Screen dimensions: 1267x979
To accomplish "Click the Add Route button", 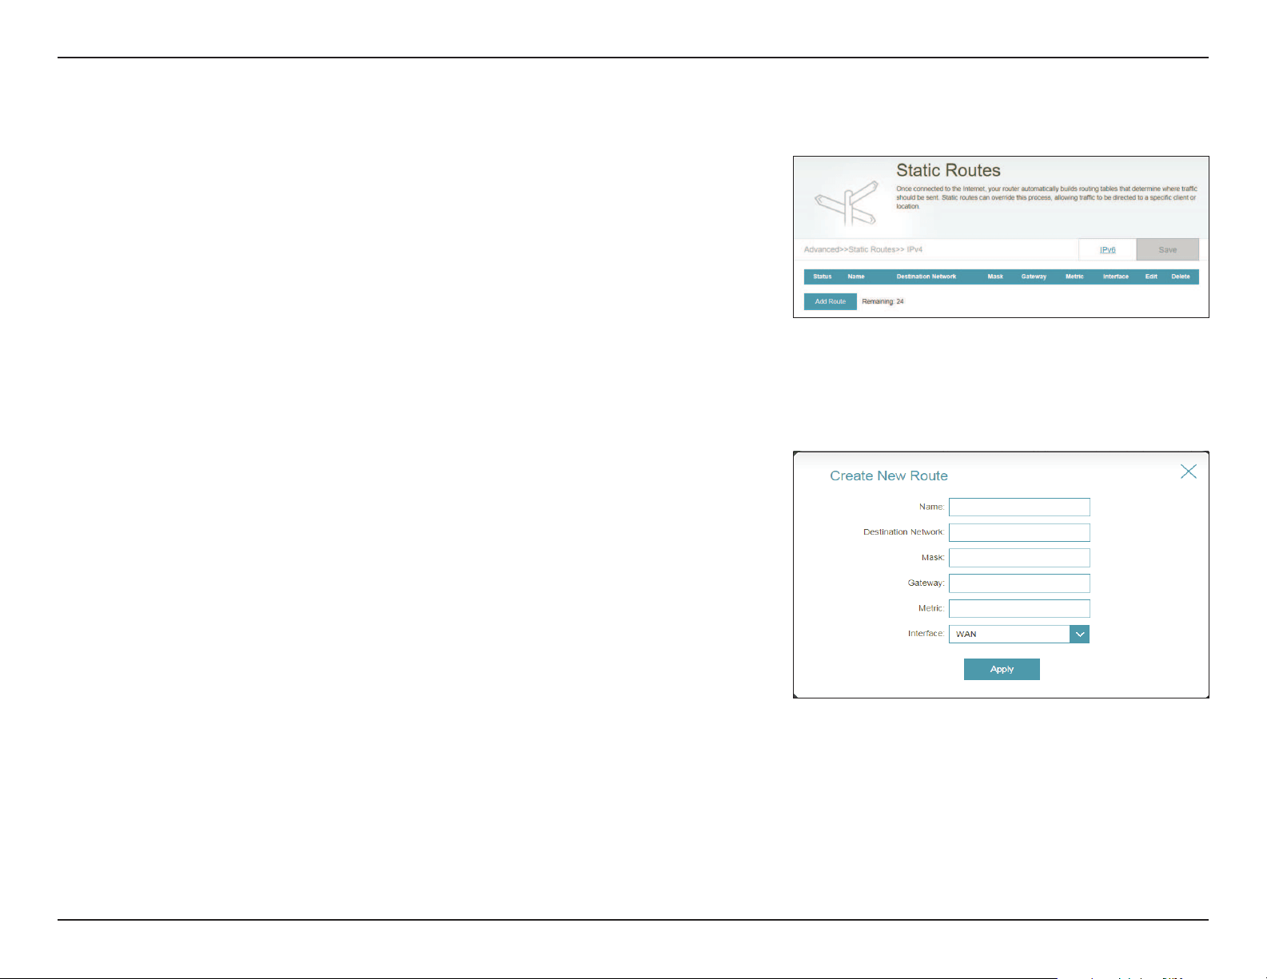I will click(830, 301).
